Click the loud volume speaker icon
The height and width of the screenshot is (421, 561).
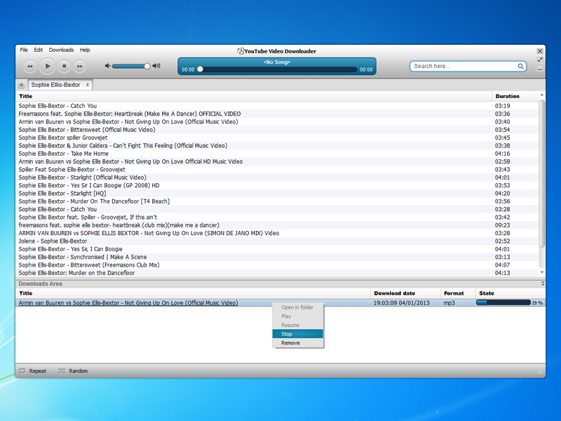point(156,66)
